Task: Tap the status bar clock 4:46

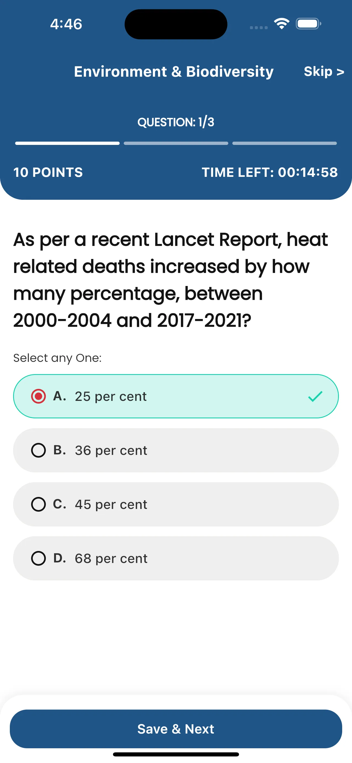Action: (x=66, y=24)
